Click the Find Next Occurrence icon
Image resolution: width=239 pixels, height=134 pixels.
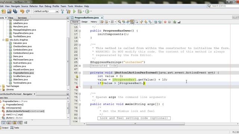click(x=128, y=22)
